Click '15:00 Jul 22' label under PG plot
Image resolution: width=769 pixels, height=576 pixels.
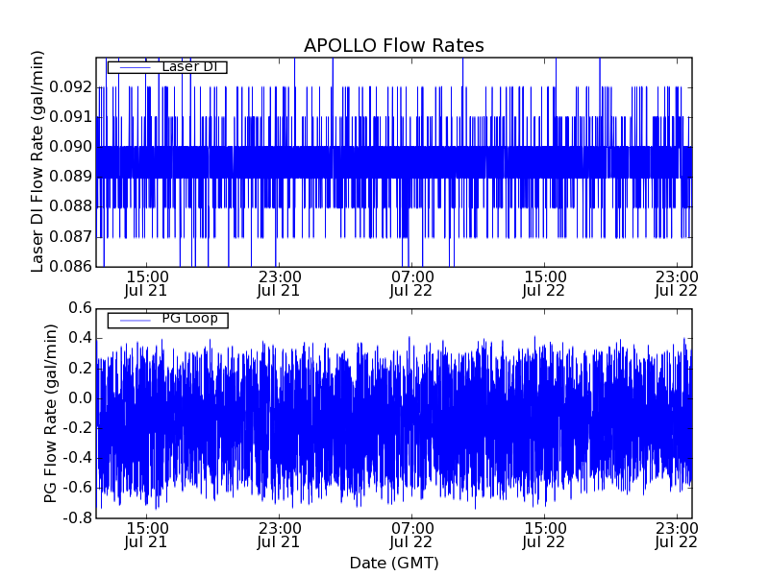[x=544, y=536]
